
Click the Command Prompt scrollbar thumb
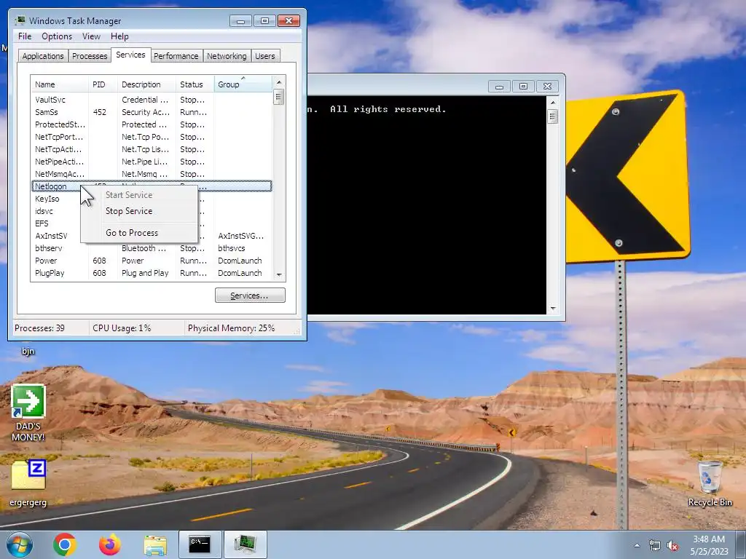(x=552, y=116)
